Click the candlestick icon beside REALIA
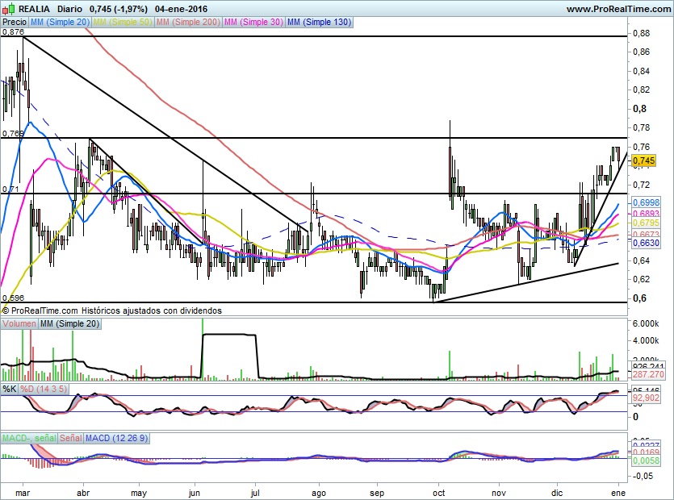The width and height of the screenshot is (674, 500). point(7,8)
